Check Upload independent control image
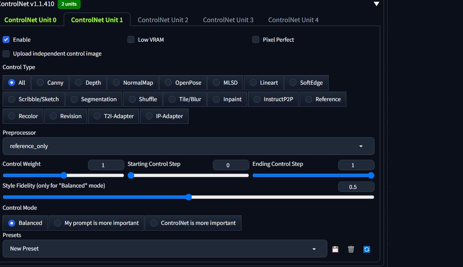 6,54
